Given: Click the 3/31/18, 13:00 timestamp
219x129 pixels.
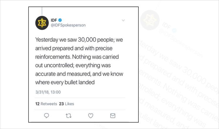Looking at the screenshot, I should click(48, 92).
